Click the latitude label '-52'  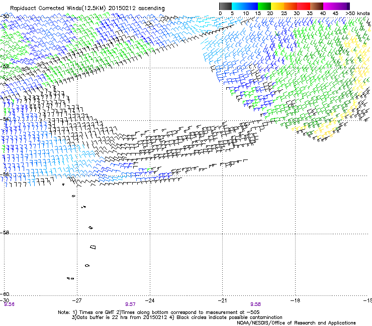tap(5, 67)
